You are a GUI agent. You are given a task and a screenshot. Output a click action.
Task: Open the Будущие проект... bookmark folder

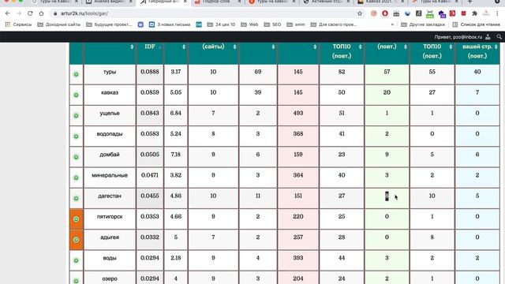pyautogui.click(x=109, y=24)
